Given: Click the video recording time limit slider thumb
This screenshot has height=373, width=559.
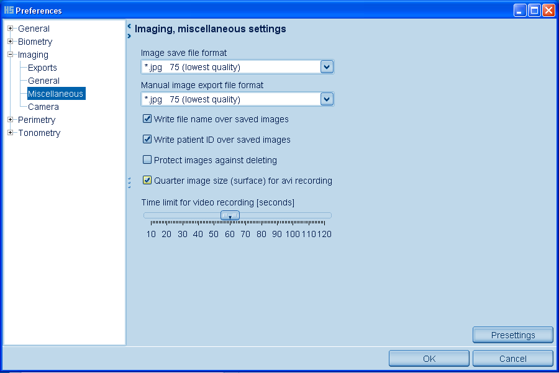Looking at the screenshot, I should click(230, 215).
